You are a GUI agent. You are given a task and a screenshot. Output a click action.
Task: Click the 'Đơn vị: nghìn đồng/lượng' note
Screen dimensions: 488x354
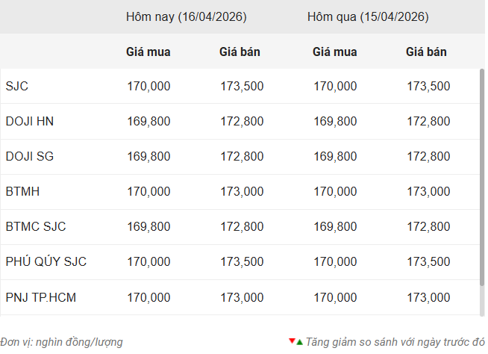point(61,342)
